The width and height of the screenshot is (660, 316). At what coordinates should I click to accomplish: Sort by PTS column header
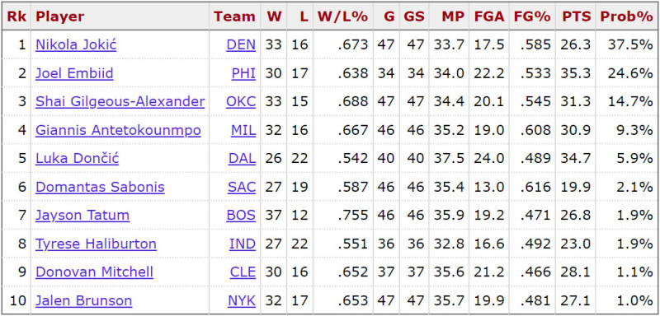pos(577,16)
